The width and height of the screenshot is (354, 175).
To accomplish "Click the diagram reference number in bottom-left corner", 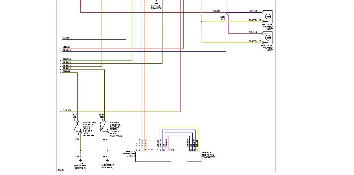I will (61, 170).
